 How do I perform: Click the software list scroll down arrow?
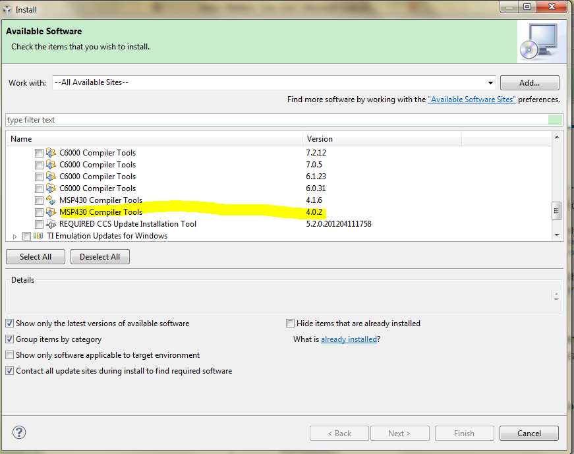tap(556, 235)
